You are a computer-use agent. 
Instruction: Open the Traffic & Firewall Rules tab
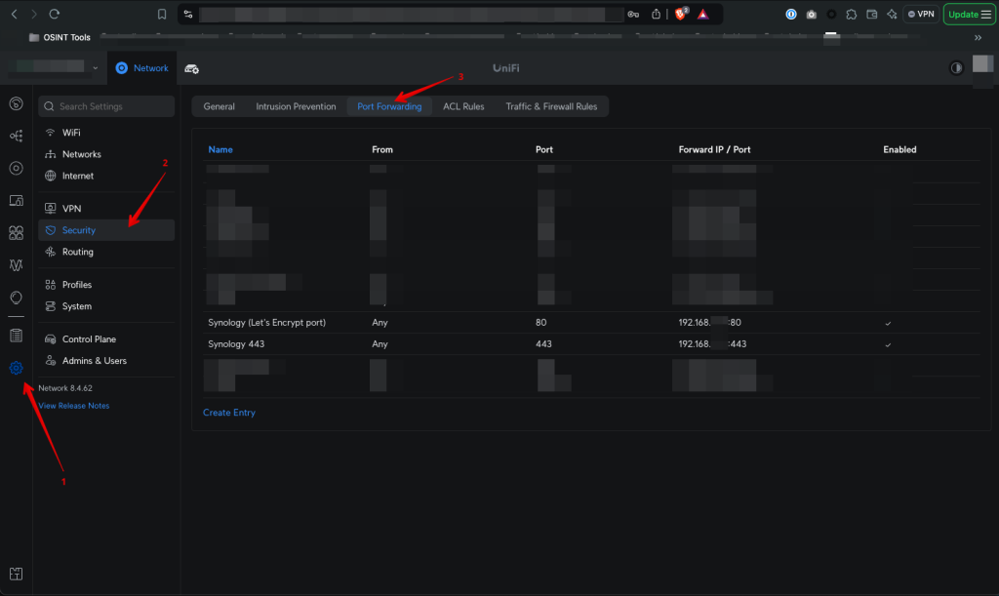(552, 106)
